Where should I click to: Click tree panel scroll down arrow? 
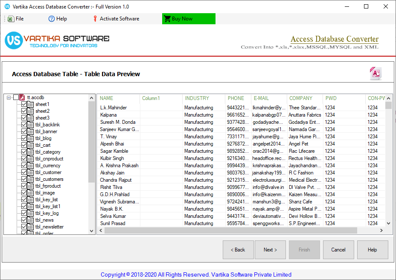tap(91, 231)
